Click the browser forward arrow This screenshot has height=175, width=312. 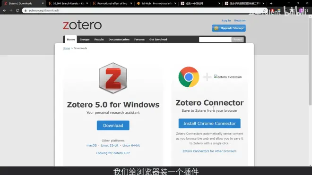11,10
